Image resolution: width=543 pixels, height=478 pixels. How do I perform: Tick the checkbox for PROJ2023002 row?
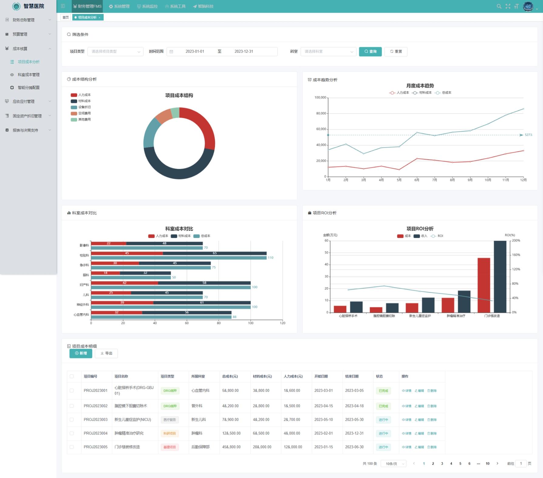pos(72,406)
